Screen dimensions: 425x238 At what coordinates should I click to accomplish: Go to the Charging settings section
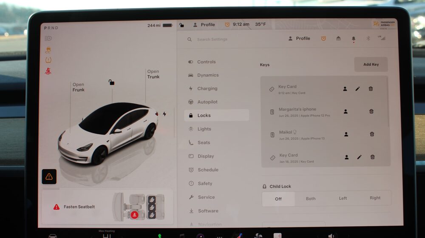[x=207, y=88]
